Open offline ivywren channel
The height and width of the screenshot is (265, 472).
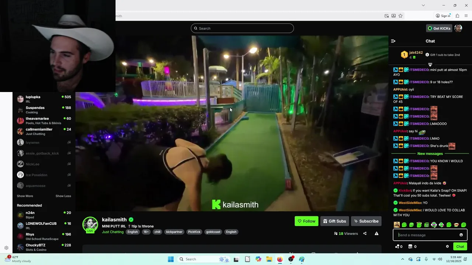tap(44, 142)
